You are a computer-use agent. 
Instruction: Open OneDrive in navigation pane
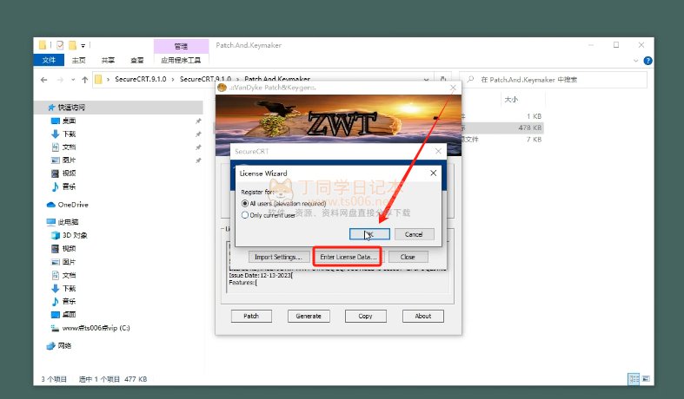(73, 205)
